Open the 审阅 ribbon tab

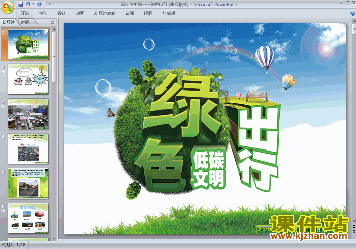coord(130,13)
